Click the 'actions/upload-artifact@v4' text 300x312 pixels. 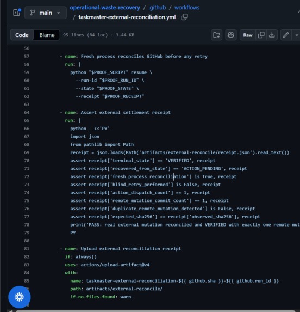click(x=115, y=265)
